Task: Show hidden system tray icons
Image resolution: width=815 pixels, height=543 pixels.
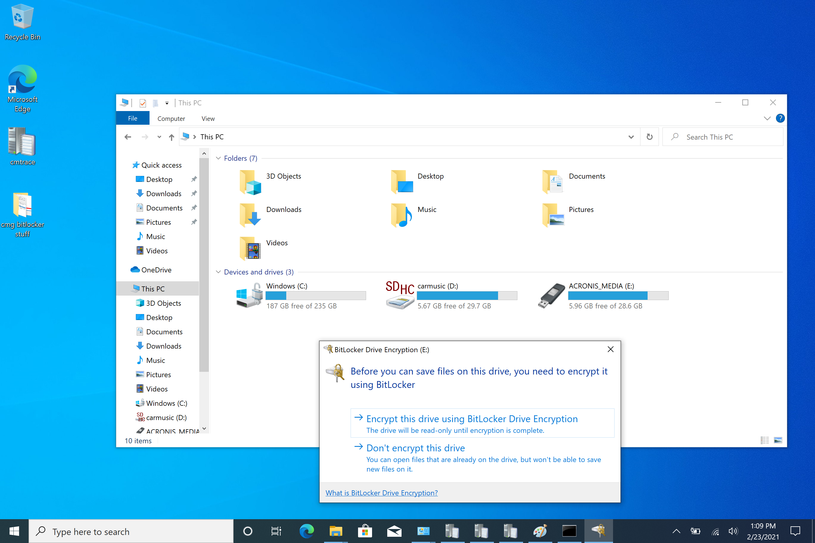Action: coord(676,531)
